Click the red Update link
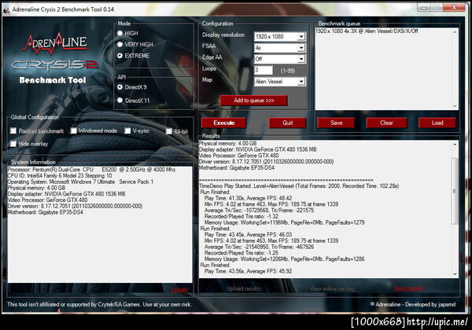Viewport: 472px width, 330px height. [179, 290]
